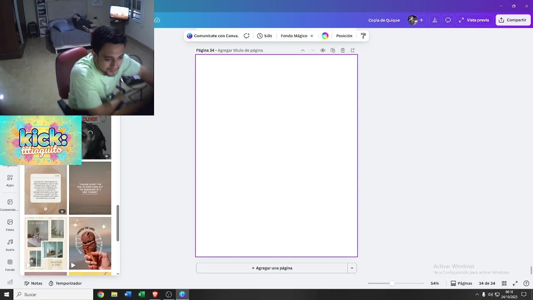Open the Posición panel

[x=344, y=36]
